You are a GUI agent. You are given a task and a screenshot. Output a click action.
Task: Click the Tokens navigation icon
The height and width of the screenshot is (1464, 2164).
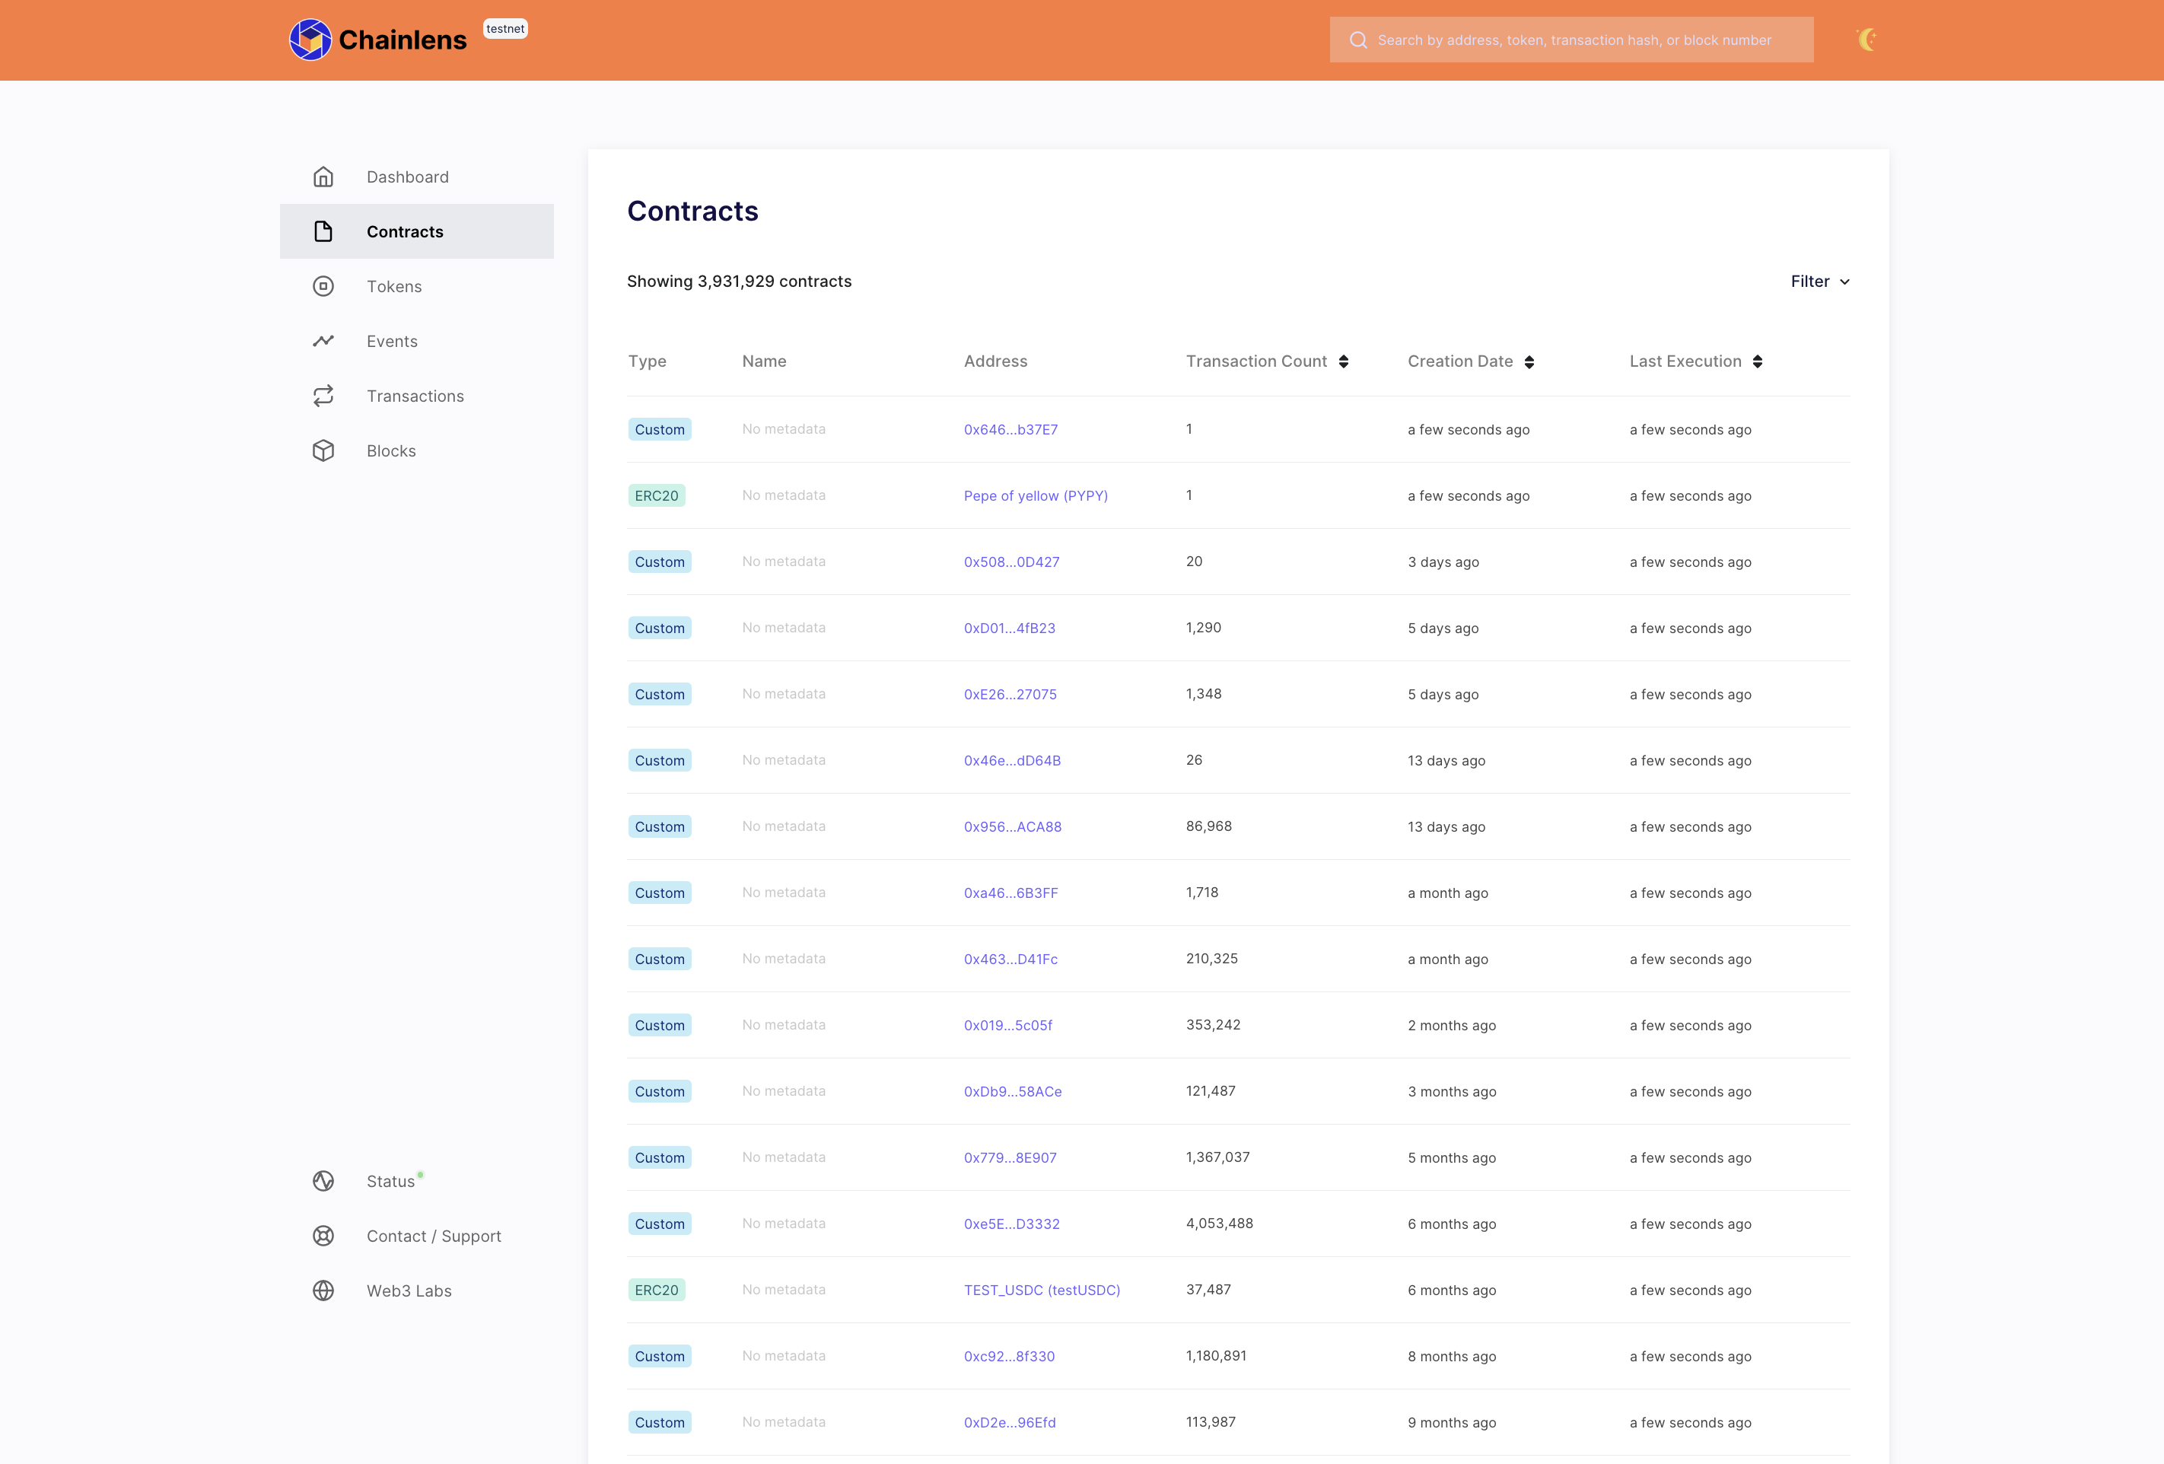point(323,286)
